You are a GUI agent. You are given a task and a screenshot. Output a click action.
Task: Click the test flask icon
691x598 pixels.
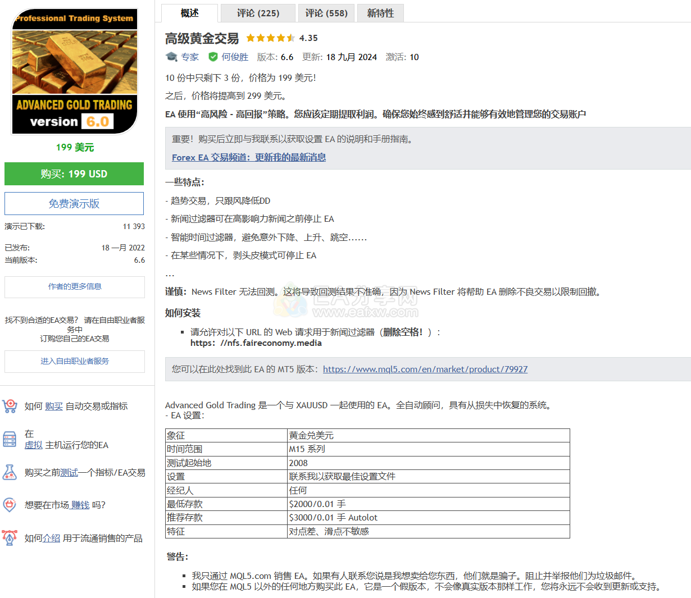(x=10, y=472)
